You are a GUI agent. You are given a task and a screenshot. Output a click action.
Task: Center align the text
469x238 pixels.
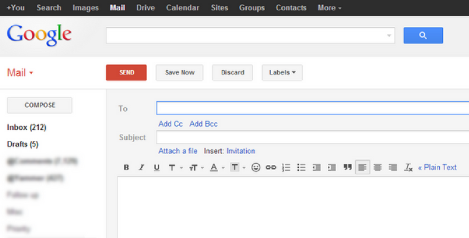point(378,167)
